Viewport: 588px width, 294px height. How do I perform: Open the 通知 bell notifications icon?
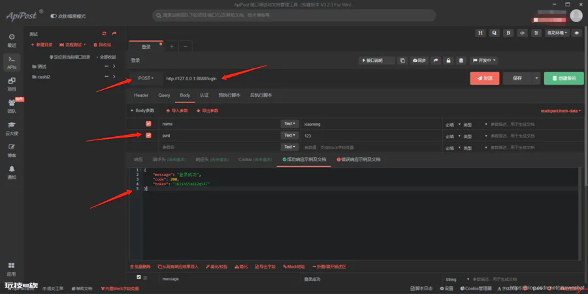tap(12, 173)
